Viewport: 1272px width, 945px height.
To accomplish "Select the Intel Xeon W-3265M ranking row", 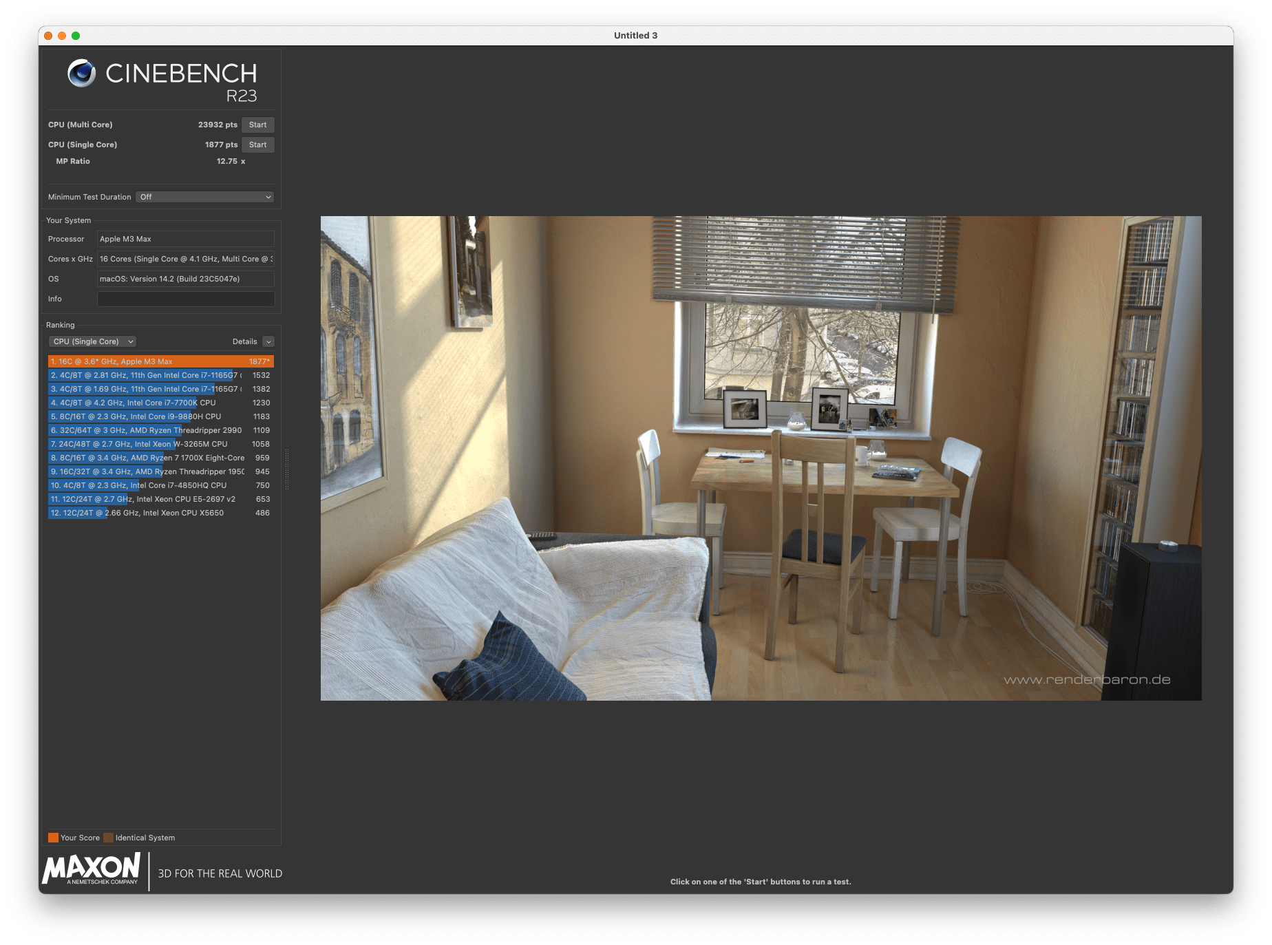I will pos(161,444).
